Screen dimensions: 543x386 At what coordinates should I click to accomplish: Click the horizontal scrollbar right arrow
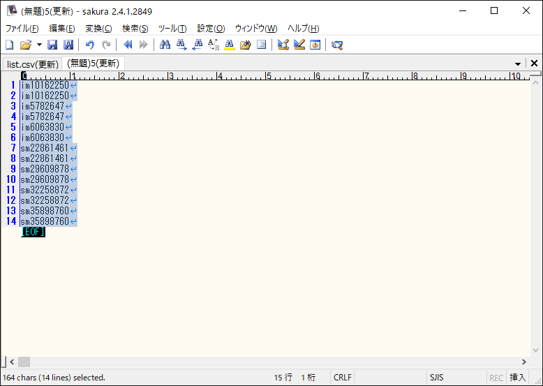point(524,362)
